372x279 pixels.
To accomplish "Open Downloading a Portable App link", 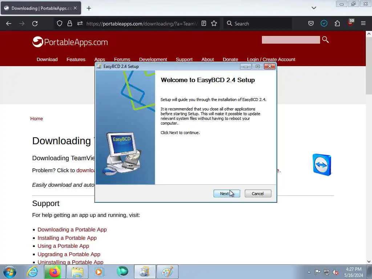I will click(72, 230).
